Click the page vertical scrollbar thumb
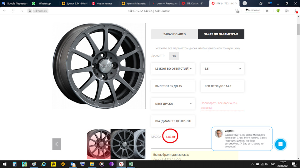 [298, 29]
